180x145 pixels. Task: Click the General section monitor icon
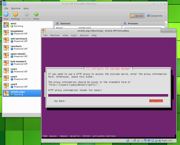click(x=58, y=23)
